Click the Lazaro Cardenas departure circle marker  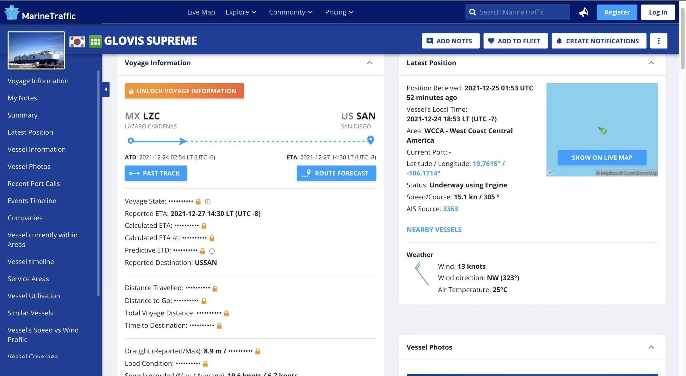(131, 140)
